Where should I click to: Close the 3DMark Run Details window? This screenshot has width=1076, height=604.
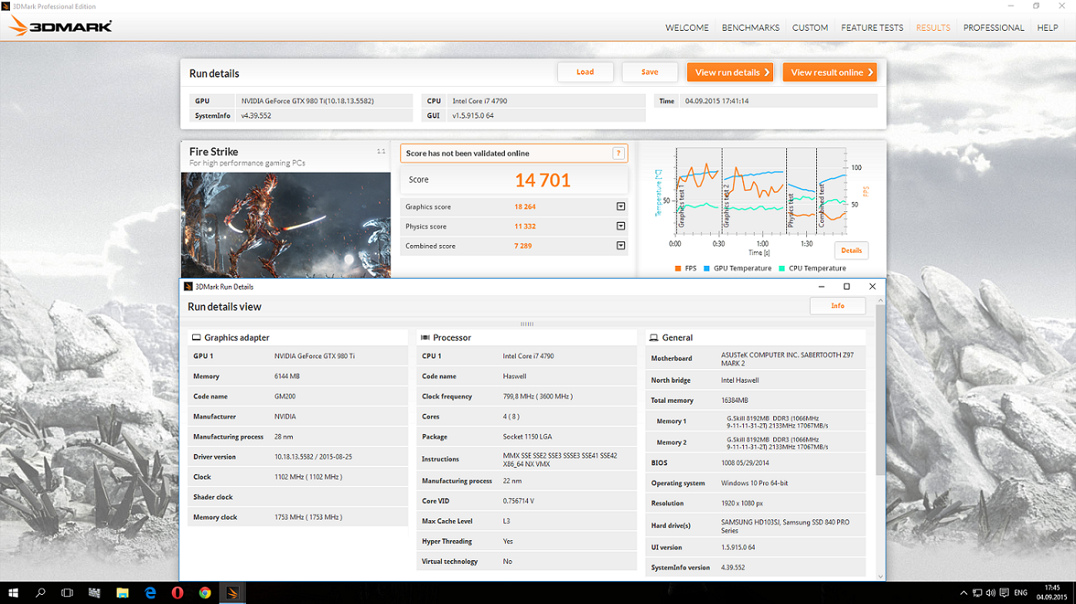pos(872,287)
